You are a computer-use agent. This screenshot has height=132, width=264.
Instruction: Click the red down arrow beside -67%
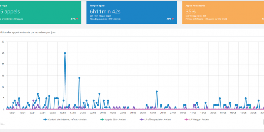click(77, 19)
